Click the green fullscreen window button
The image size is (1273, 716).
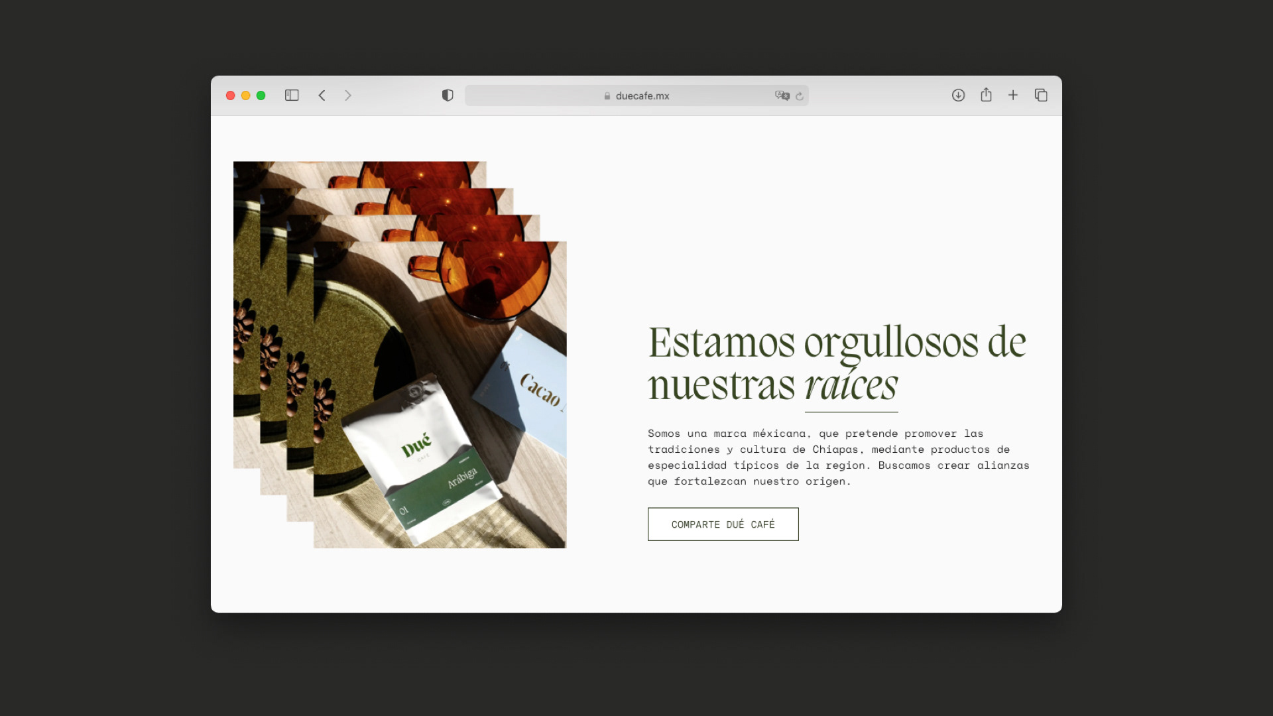(261, 95)
